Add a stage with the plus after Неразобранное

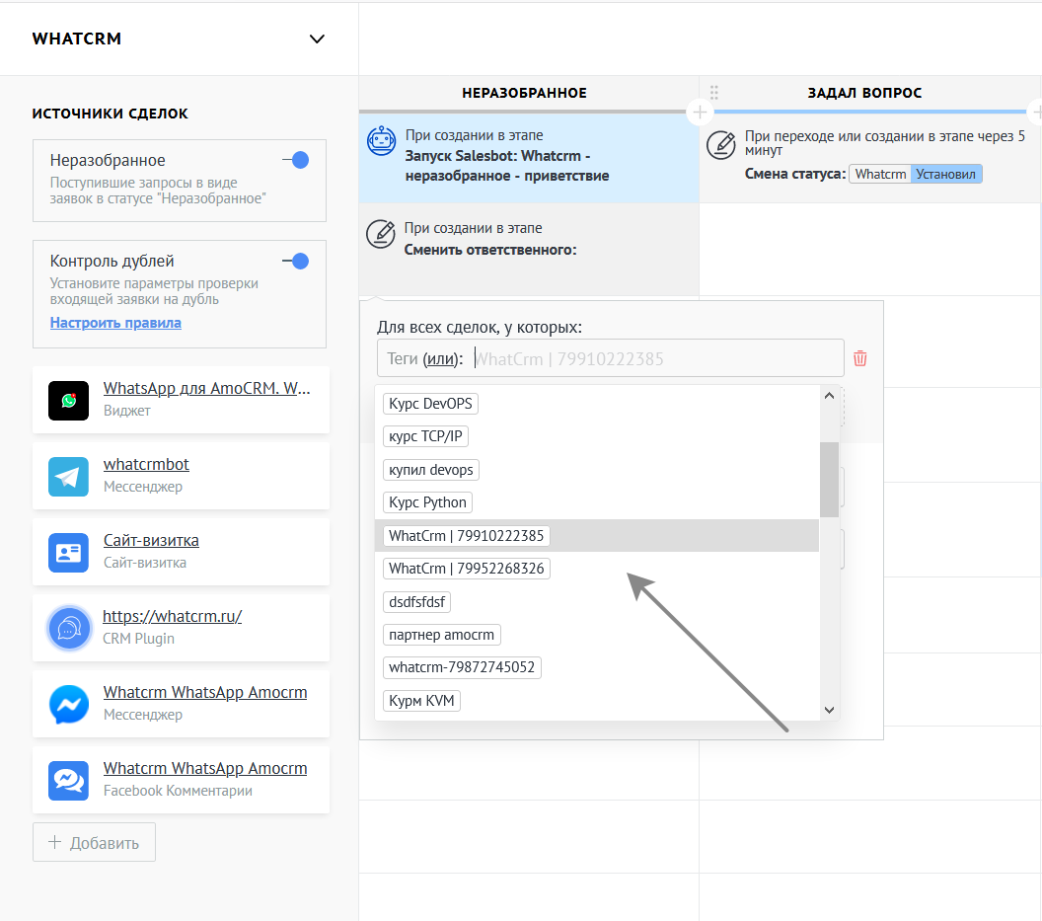(x=700, y=113)
